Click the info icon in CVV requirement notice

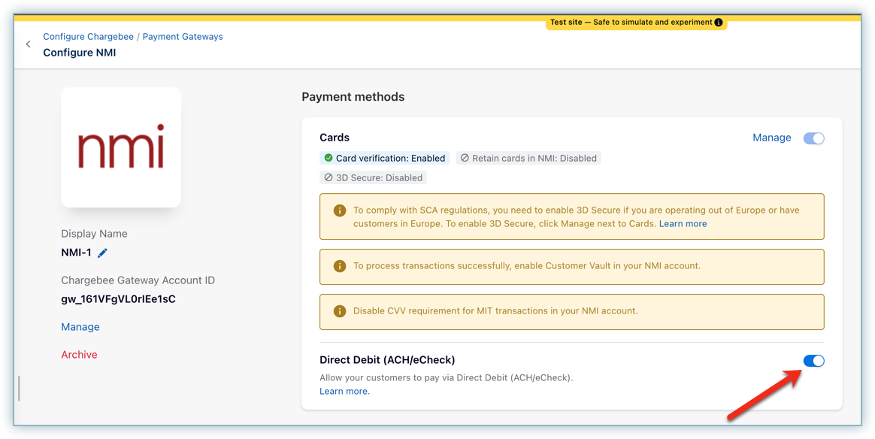339,310
